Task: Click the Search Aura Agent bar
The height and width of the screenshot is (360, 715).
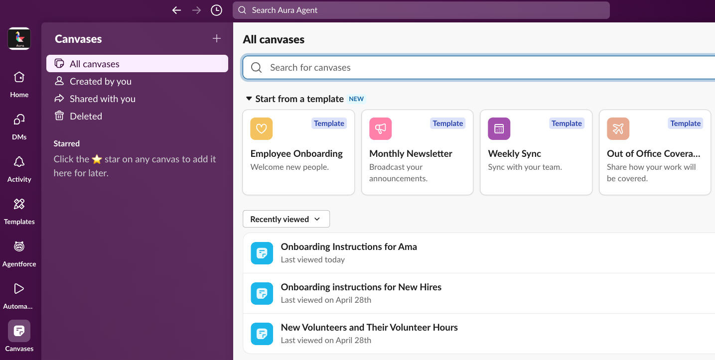Action: click(x=421, y=10)
